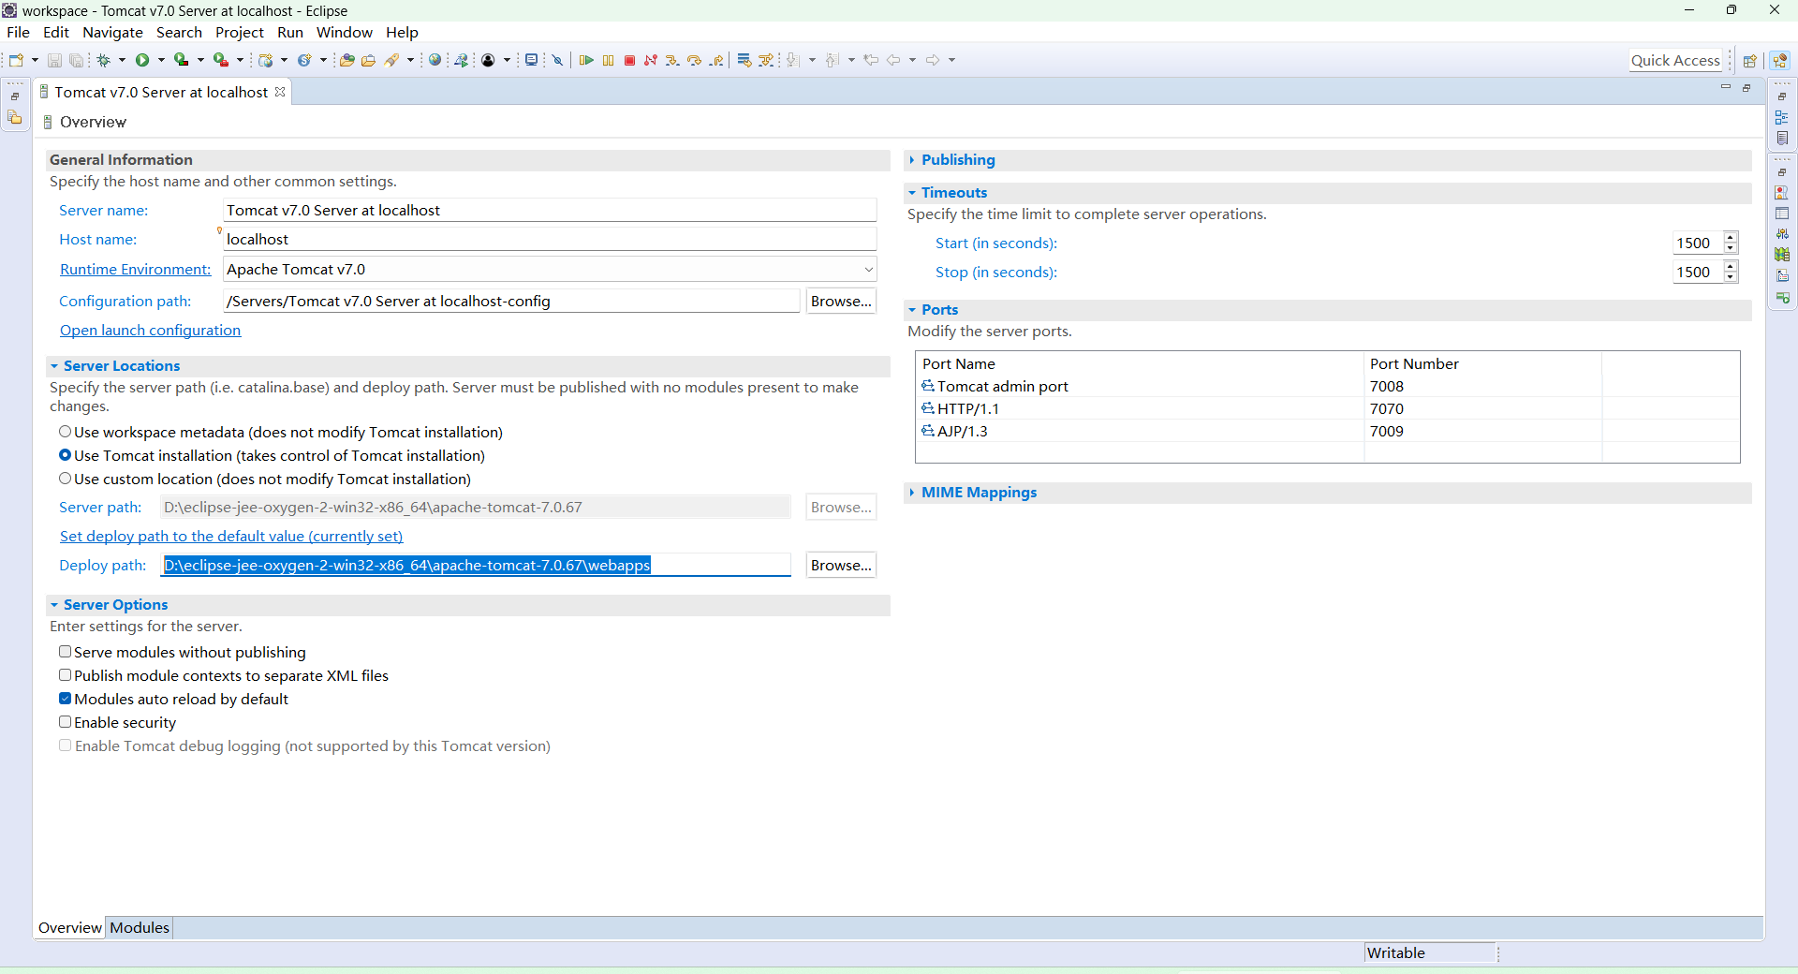Viewport: 1798px width, 974px height.
Task: Open the Snippets view icon in right trim
Action: pyautogui.click(x=1782, y=276)
